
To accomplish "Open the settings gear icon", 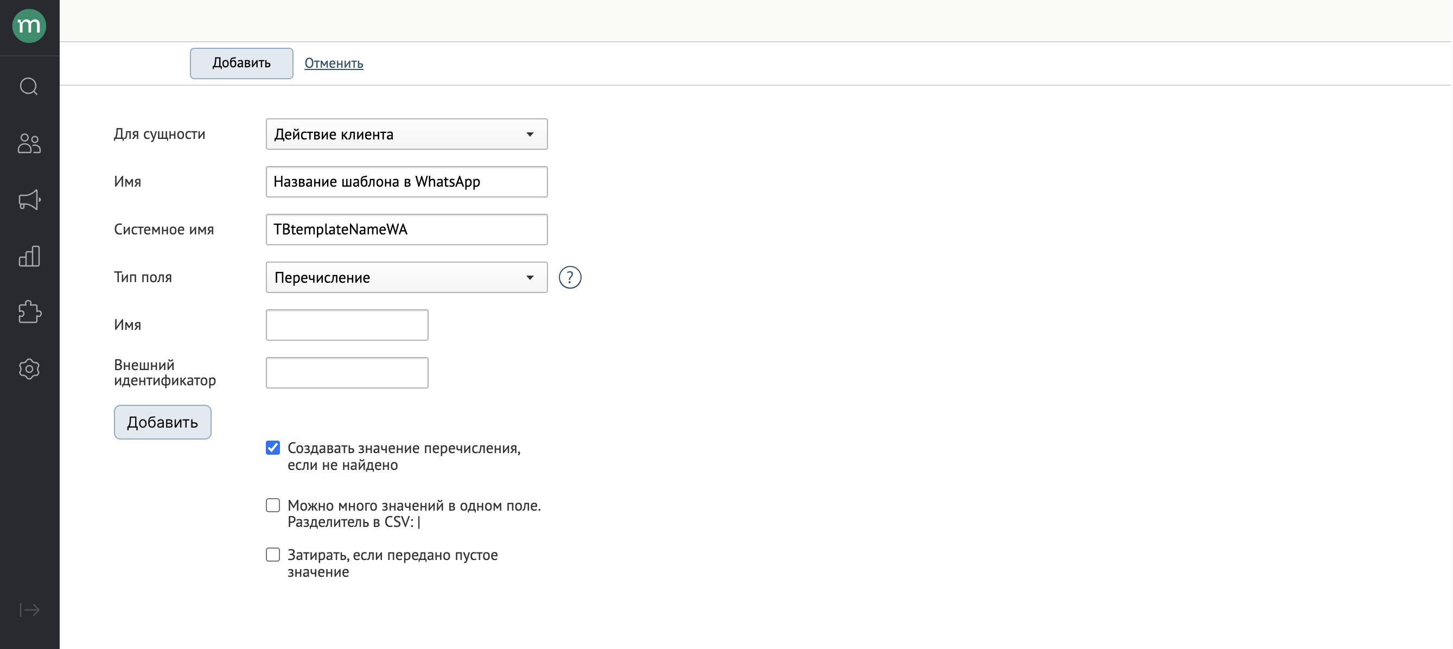I will pos(29,369).
